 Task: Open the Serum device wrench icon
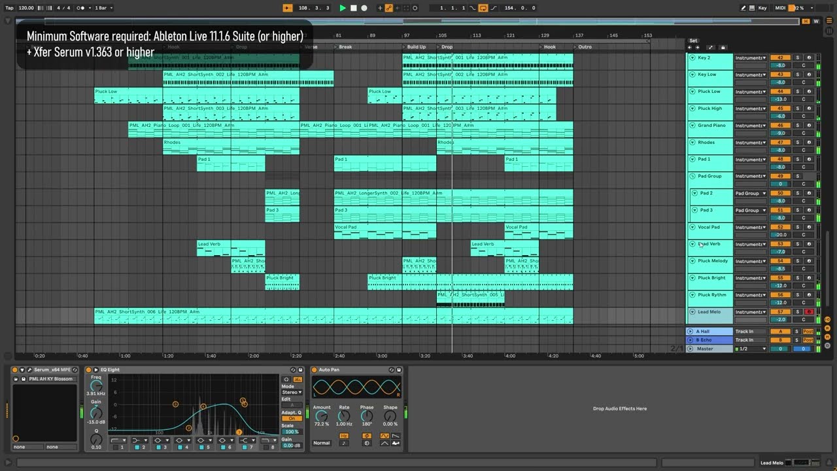tap(29, 370)
